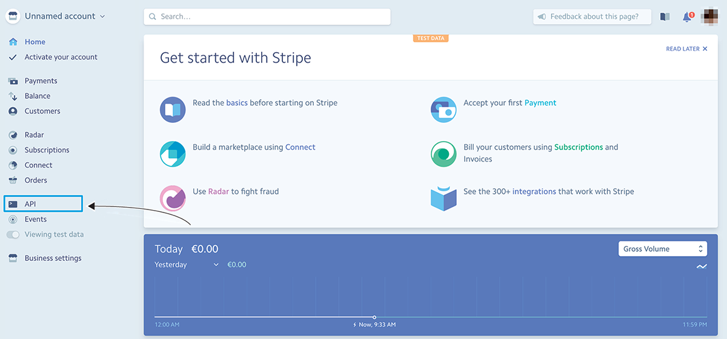Open documentation book icon in top bar

click(665, 17)
